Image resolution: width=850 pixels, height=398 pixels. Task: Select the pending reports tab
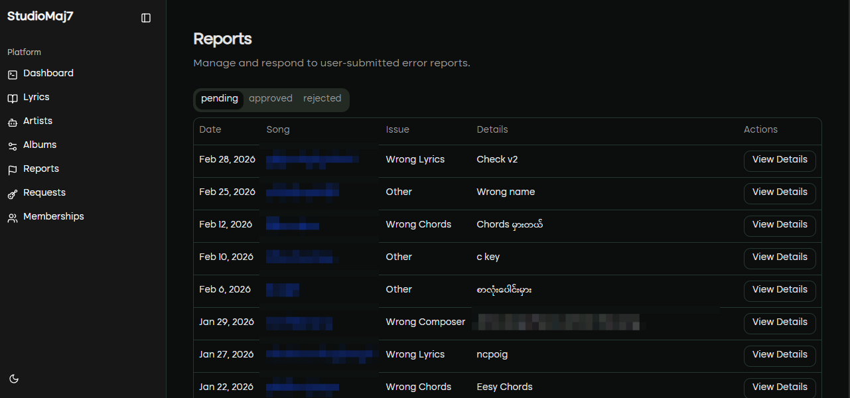pyautogui.click(x=219, y=98)
